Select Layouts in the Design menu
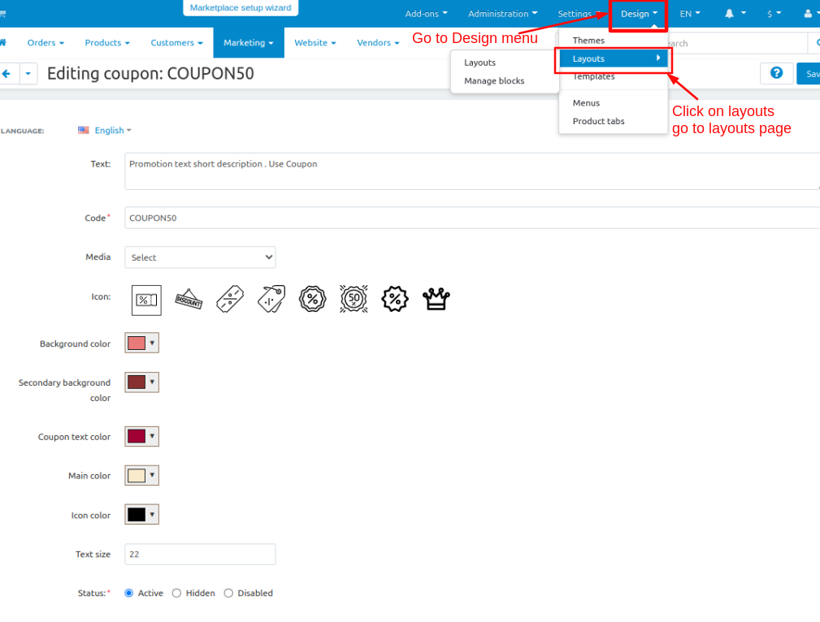Image resolution: width=820 pixels, height=622 pixels. 614,58
